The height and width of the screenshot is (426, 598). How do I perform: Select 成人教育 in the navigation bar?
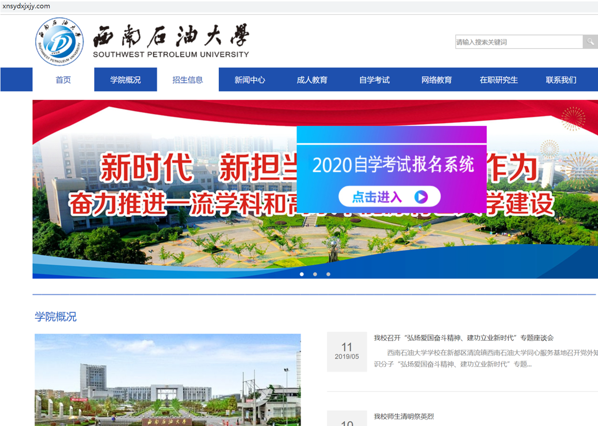point(312,80)
